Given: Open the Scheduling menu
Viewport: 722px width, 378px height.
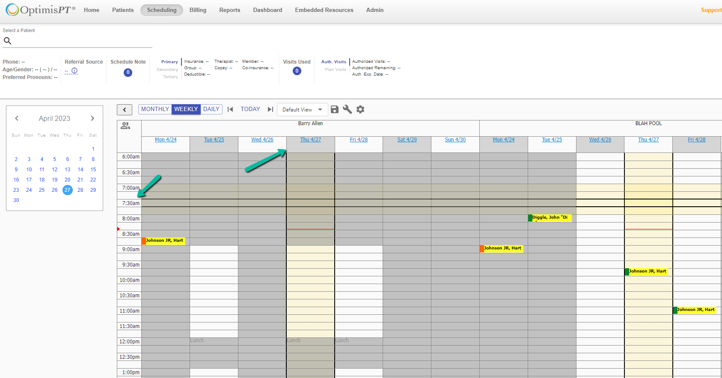Looking at the screenshot, I should pos(162,10).
